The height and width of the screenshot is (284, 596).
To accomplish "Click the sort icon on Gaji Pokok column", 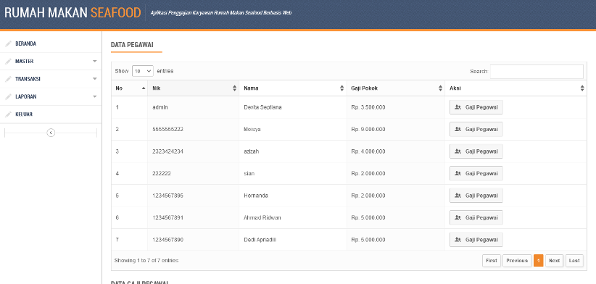I will click(440, 88).
